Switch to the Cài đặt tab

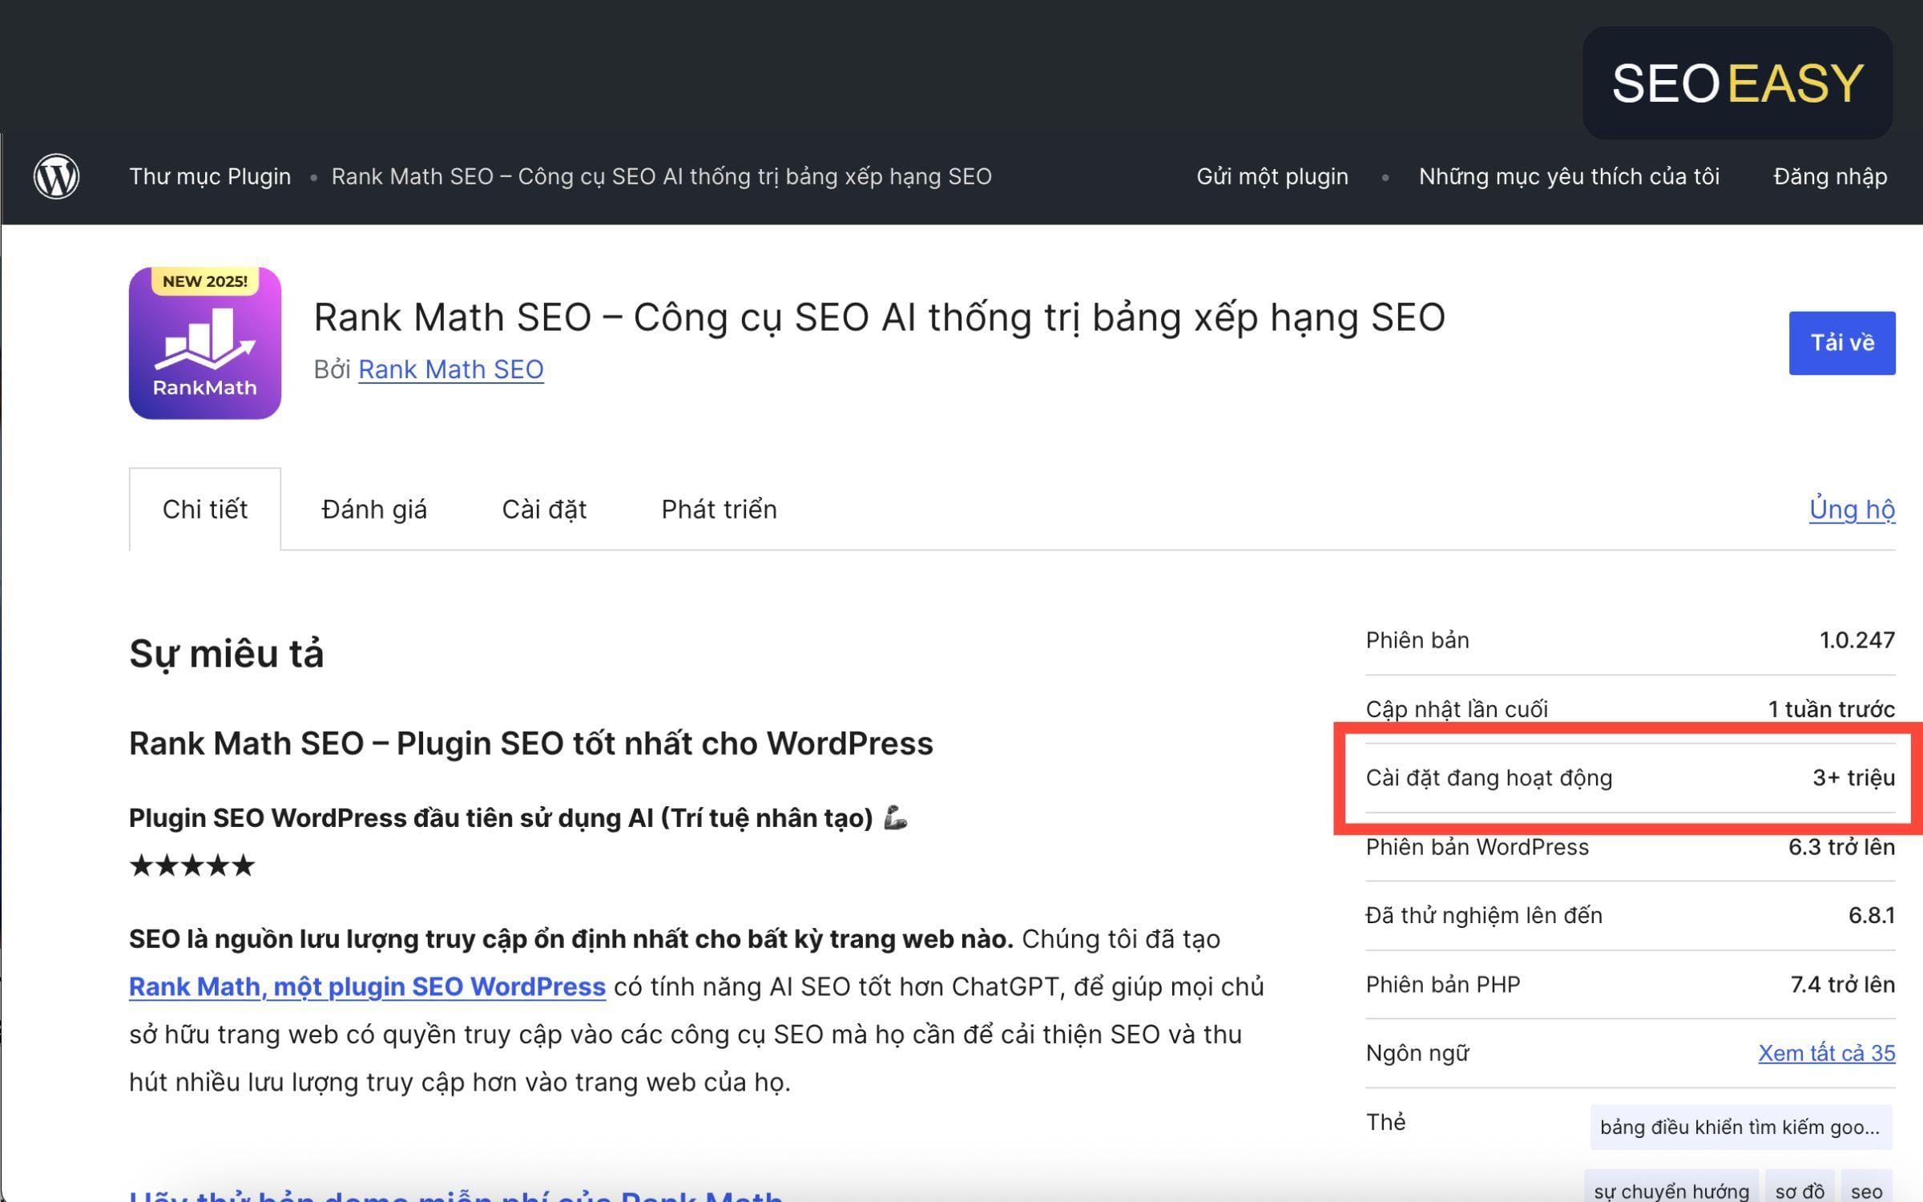click(x=544, y=510)
